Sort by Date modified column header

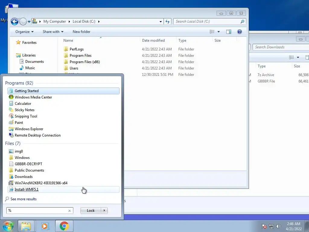tap(158, 40)
